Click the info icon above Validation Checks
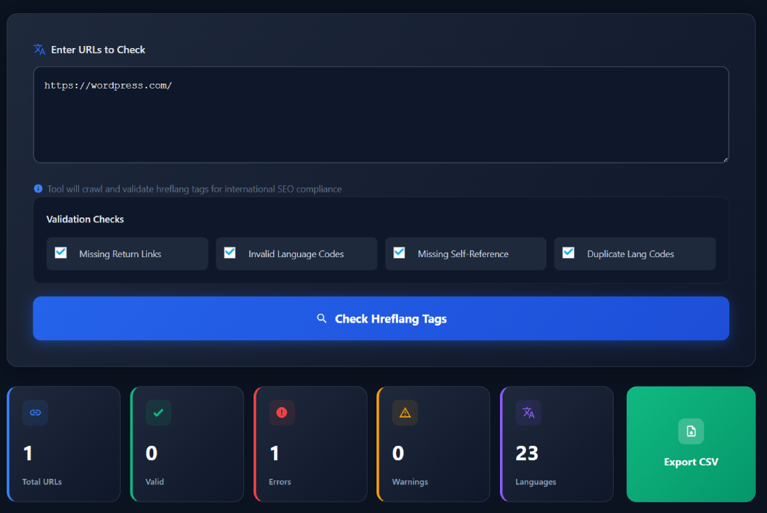Viewport: 767px width, 513px height. (38, 188)
